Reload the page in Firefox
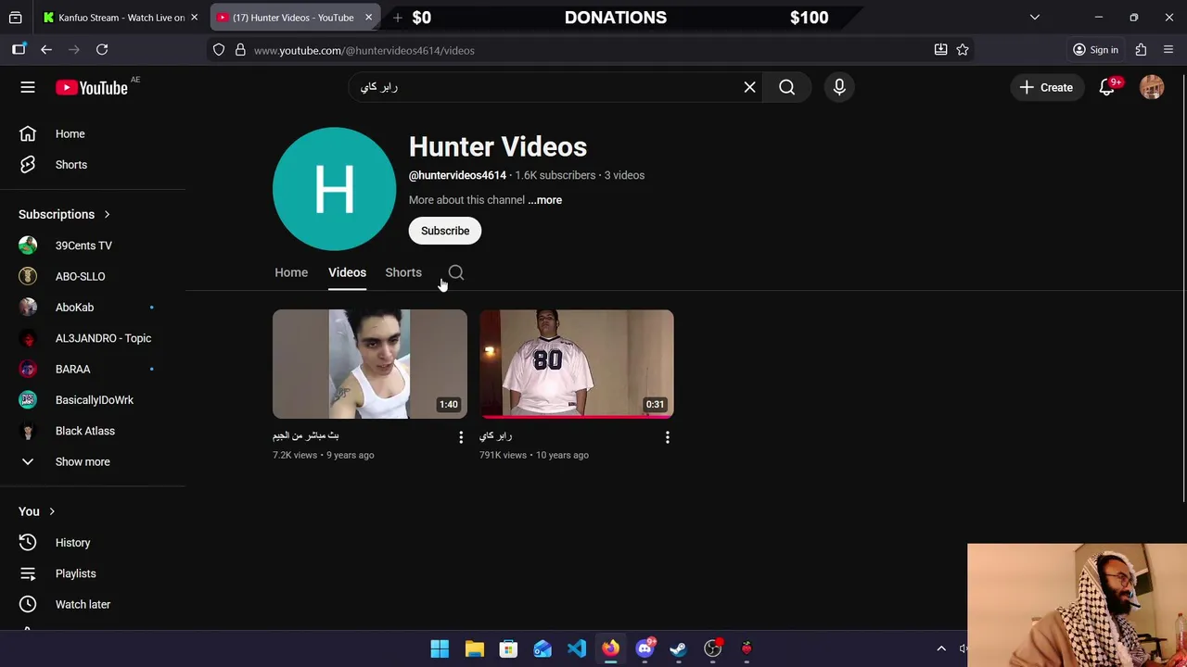 (102, 50)
